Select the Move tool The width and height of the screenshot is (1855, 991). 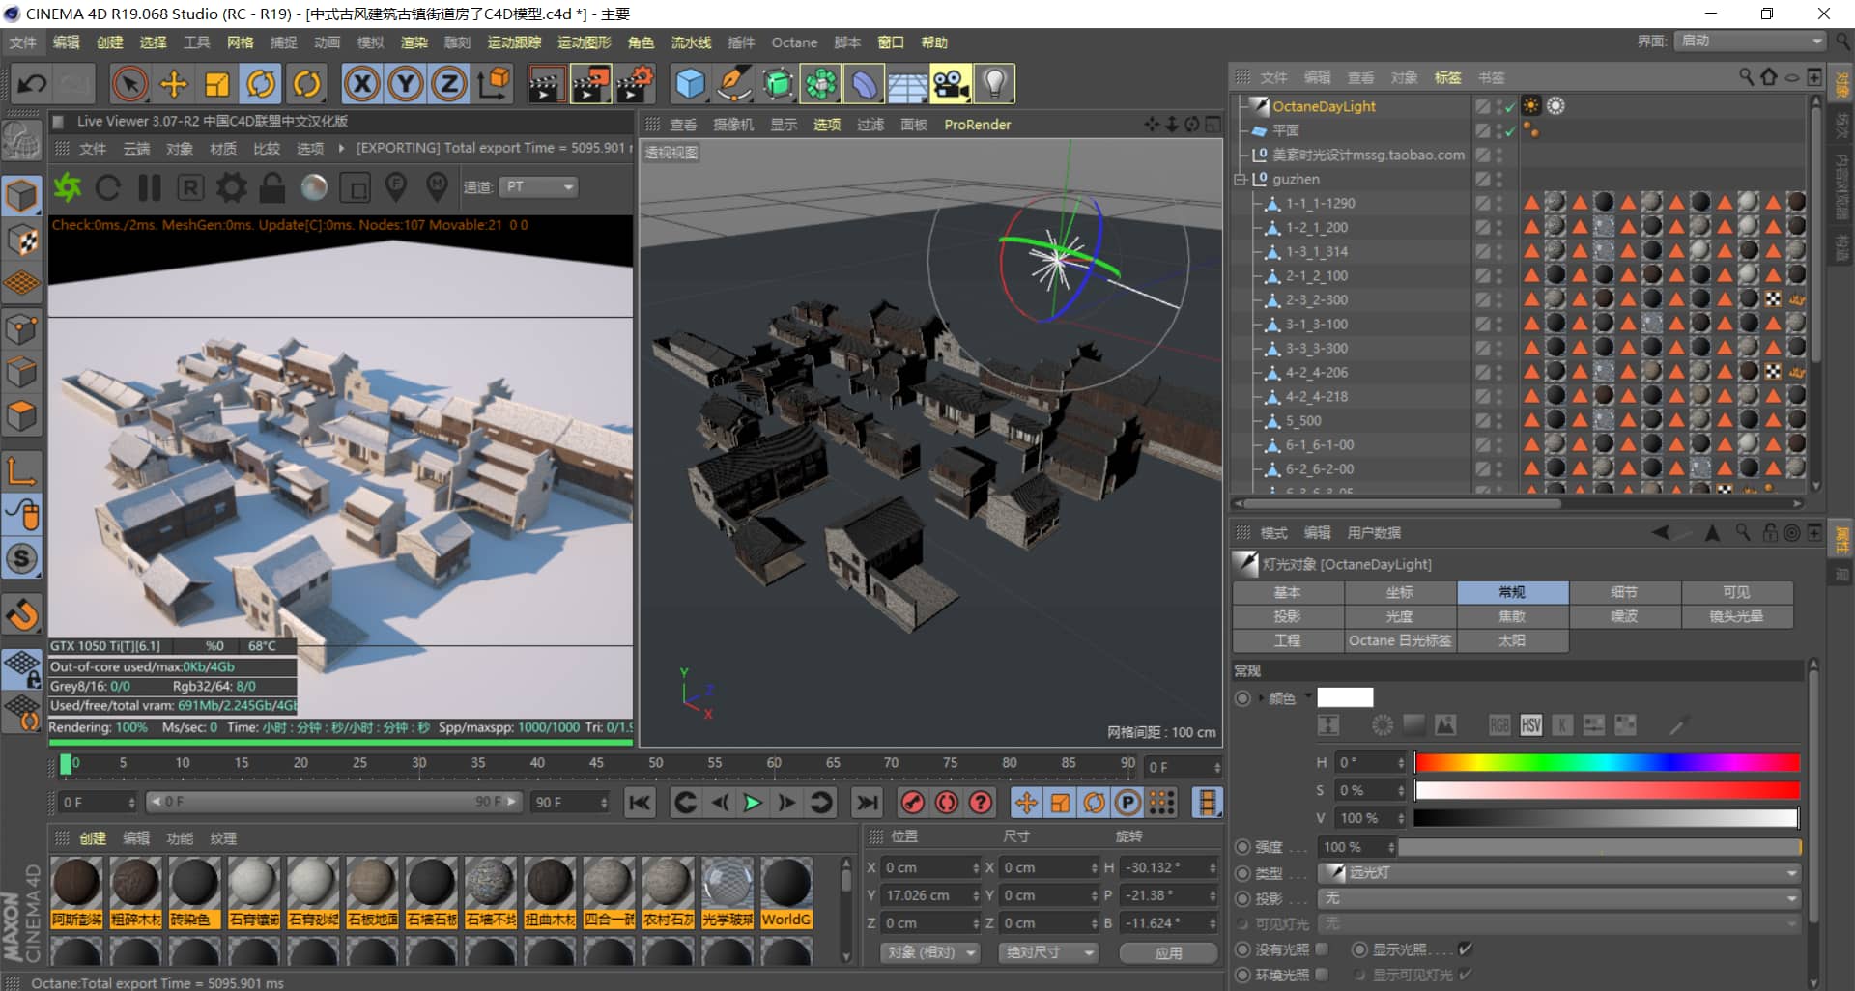174,84
